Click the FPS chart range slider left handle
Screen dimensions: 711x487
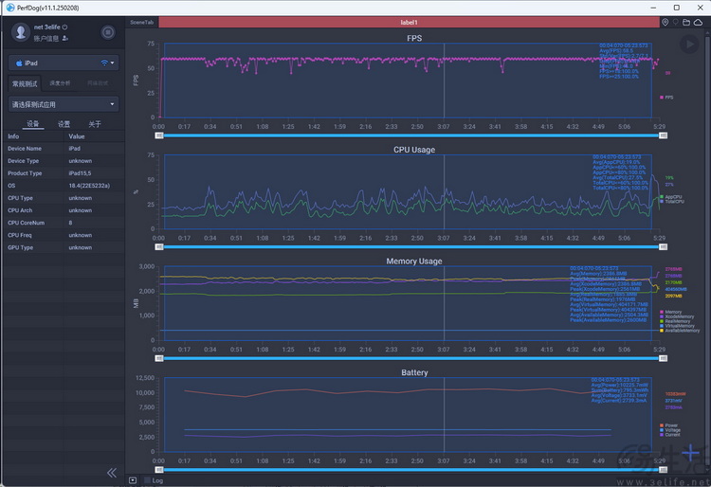[159, 135]
